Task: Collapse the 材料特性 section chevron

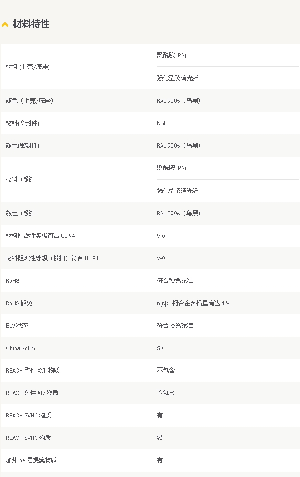Action: 5,24
